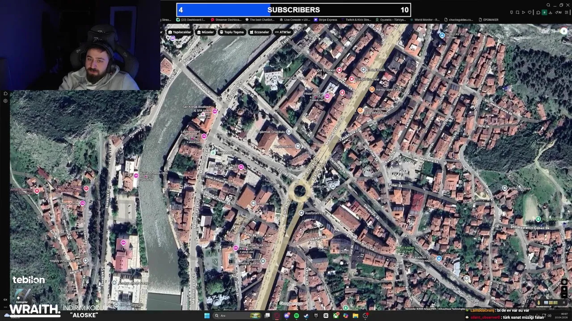Open the Live Console bookmark
The width and height of the screenshot is (572, 321).
click(x=294, y=20)
